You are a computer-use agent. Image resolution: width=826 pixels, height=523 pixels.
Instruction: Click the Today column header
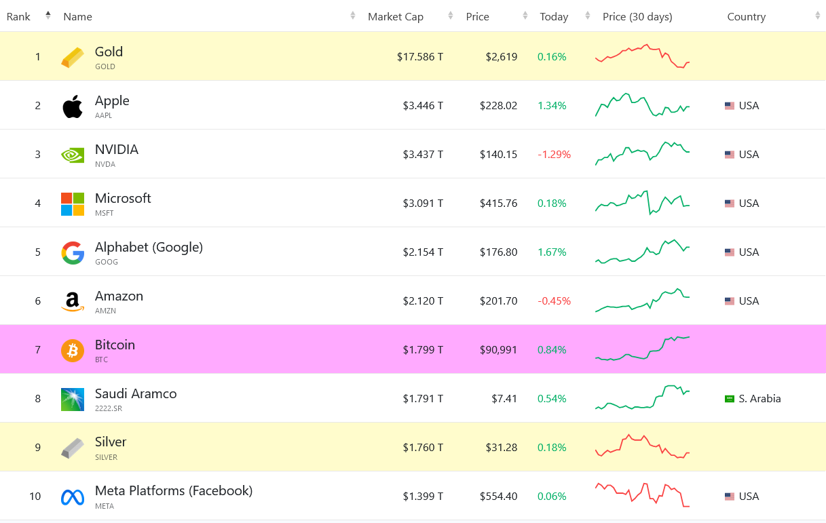[x=554, y=17]
